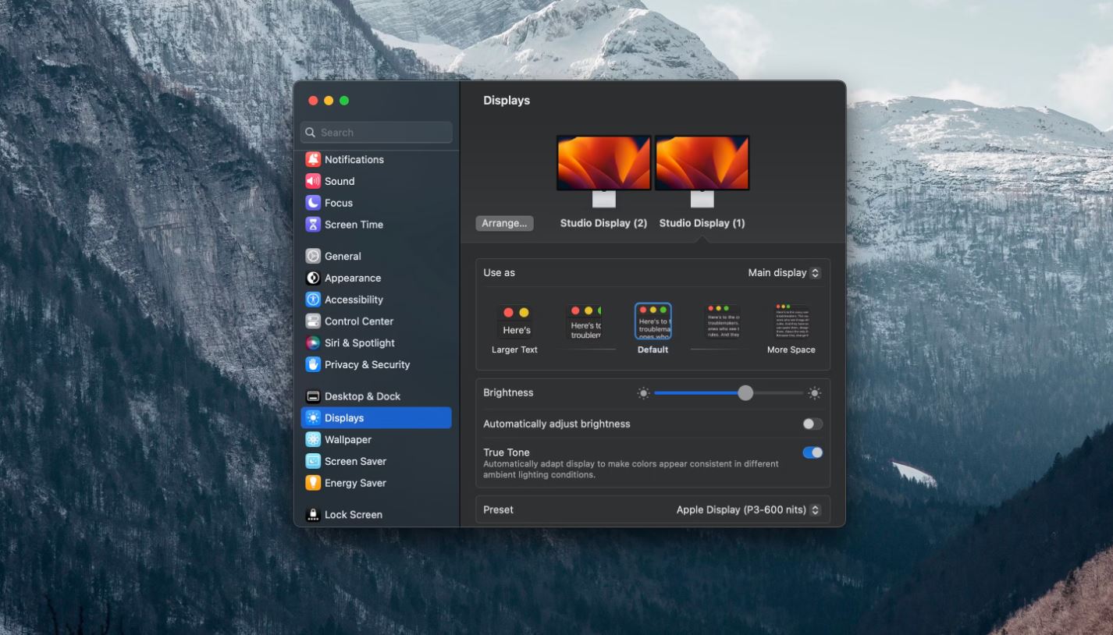Click the Sound speaker icon
The height and width of the screenshot is (635, 1113).
tap(313, 181)
